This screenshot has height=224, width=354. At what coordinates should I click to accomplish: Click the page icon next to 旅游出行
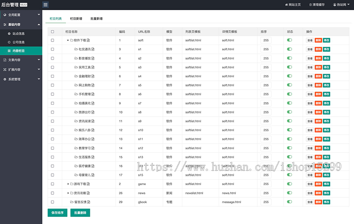point(93,112)
